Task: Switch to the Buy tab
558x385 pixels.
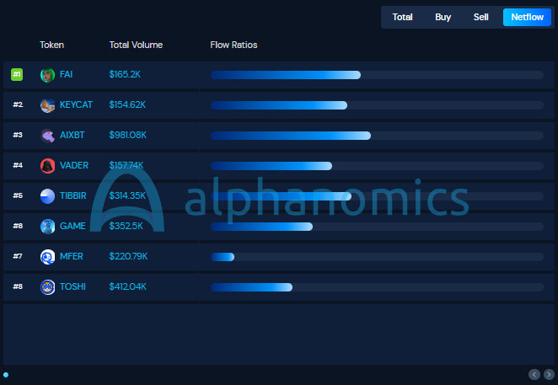Action: 443,17
